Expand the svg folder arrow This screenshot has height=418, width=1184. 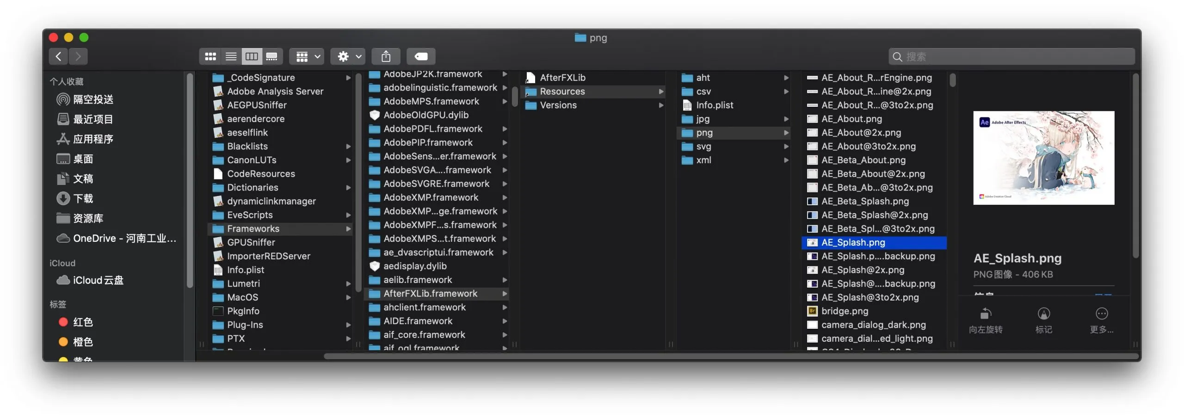(786, 147)
